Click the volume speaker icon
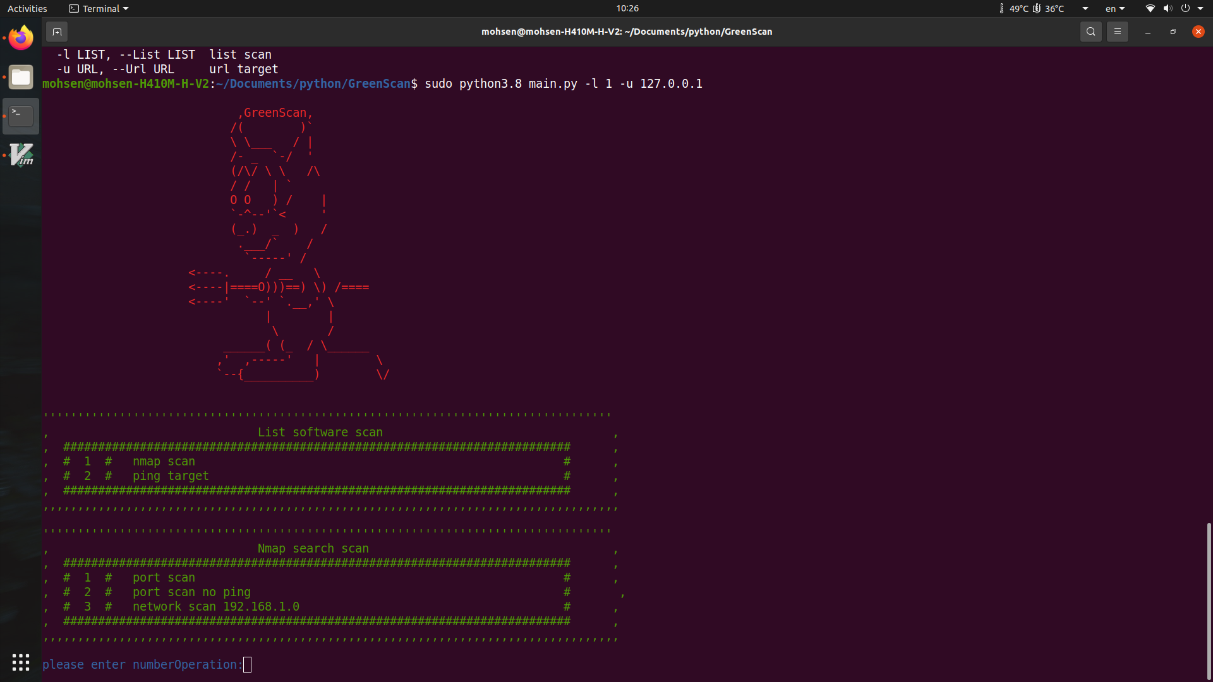The image size is (1213, 682). click(1168, 9)
